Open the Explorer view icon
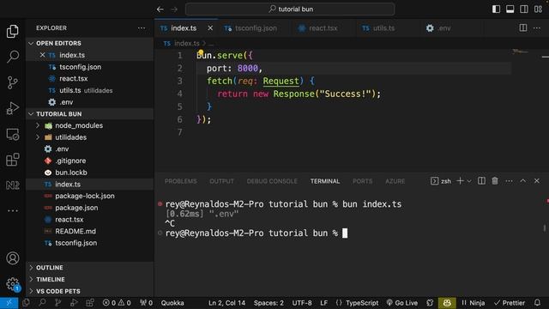549x309 pixels. [13, 32]
